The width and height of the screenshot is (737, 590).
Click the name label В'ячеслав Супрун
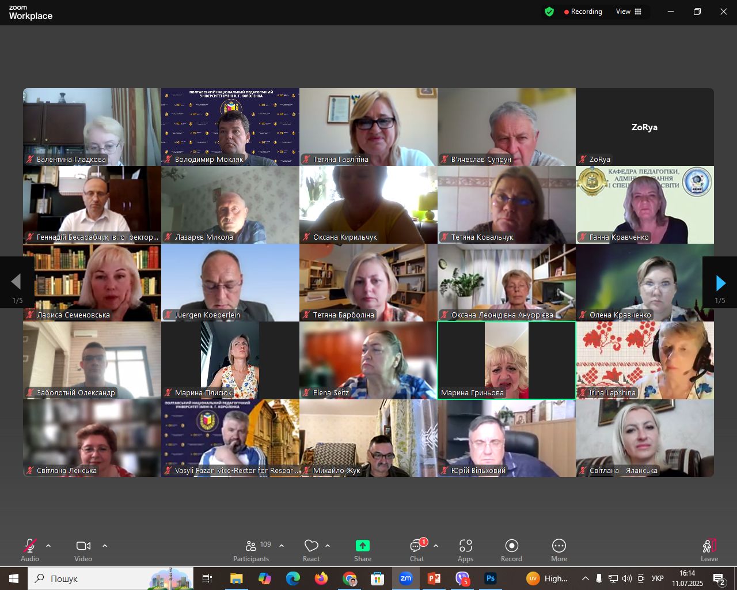coord(481,160)
